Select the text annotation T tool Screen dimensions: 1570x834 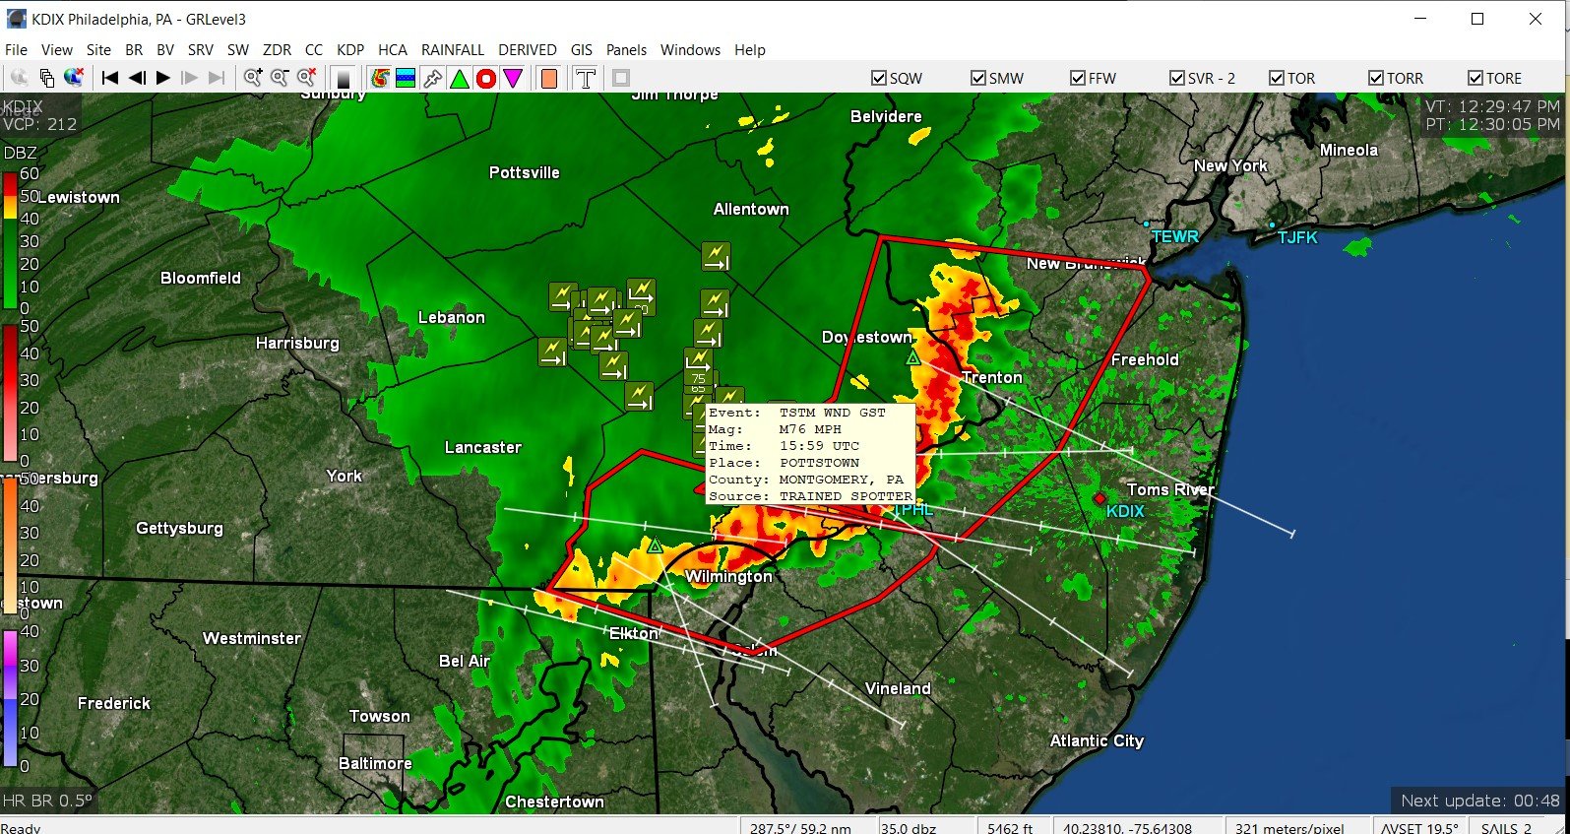point(586,78)
